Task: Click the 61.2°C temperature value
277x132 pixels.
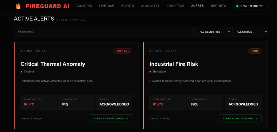Action: coord(158,104)
